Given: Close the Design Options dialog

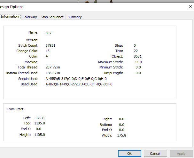Looking at the screenshot, I should pos(190,7).
